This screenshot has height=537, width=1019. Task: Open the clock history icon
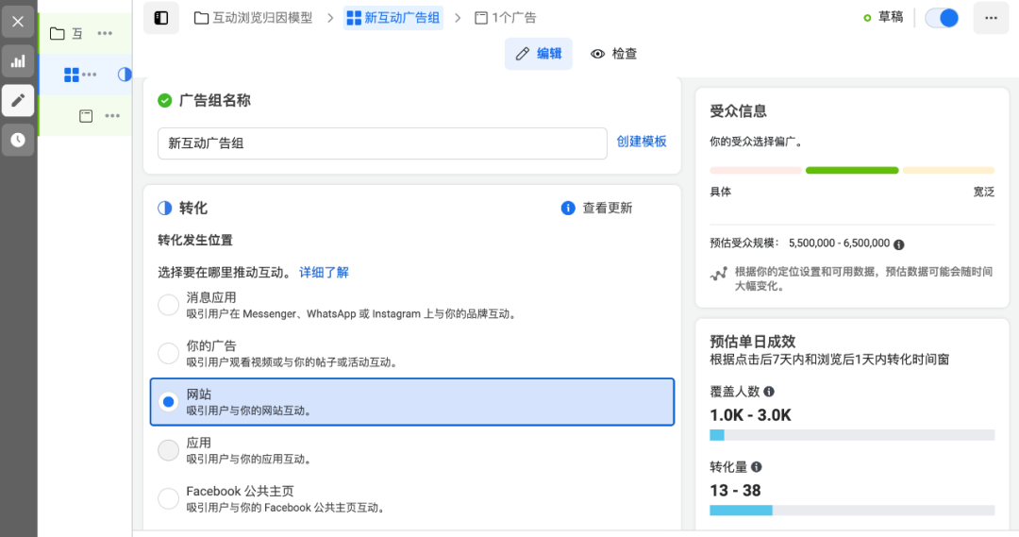coord(18,140)
